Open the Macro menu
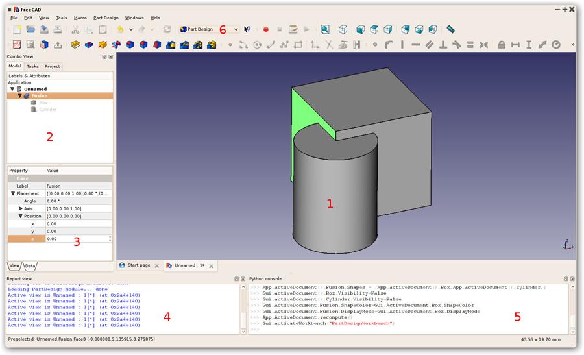 pos(80,18)
